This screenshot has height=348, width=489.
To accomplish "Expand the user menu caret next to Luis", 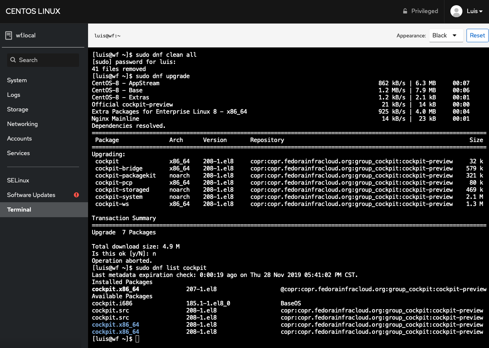I will coord(481,11).
